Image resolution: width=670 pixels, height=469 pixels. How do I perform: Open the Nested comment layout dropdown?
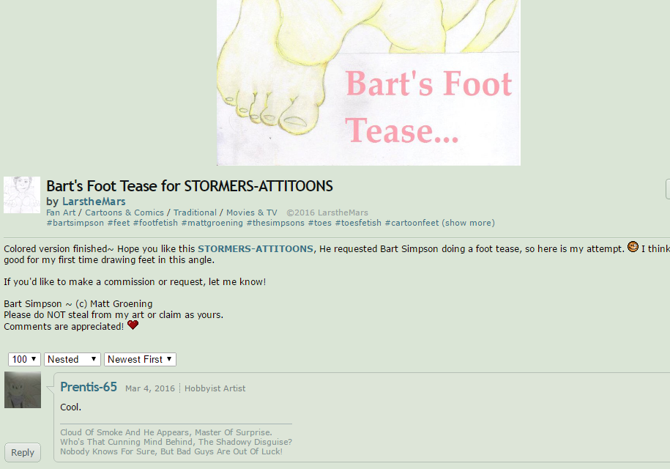(x=72, y=359)
